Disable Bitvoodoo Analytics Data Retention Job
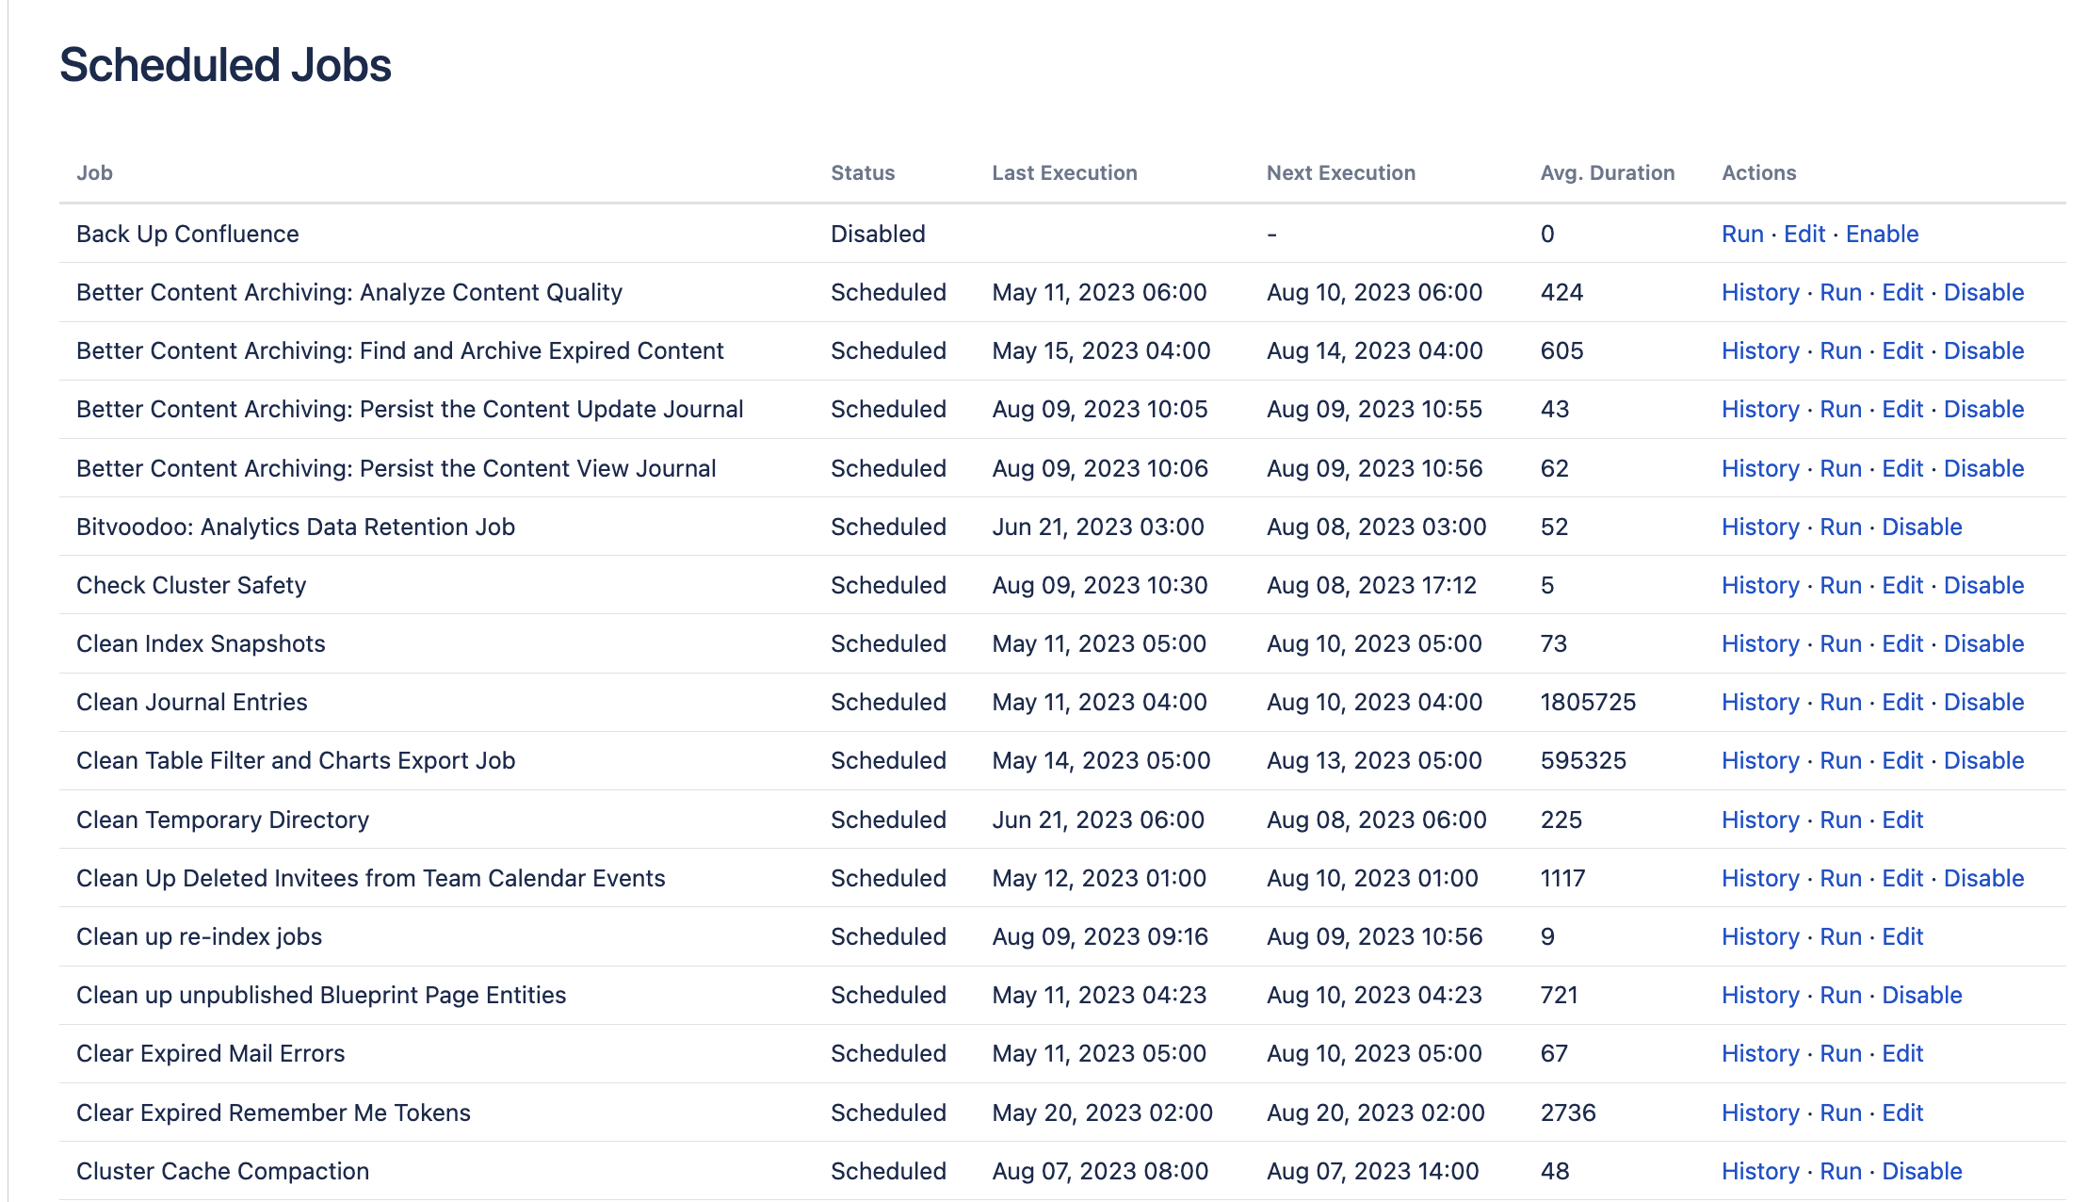This screenshot has height=1202, width=2087. 1921,527
